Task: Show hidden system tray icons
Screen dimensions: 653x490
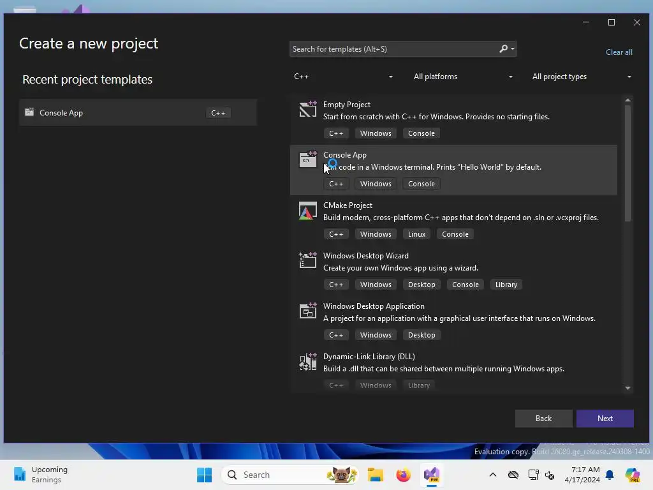Action: [x=493, y=475]
